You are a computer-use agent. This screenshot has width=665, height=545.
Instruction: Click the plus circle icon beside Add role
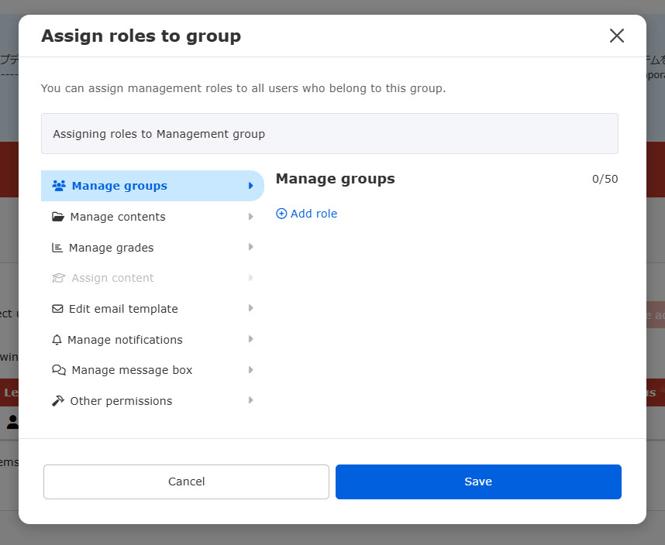tap(281, 214)
